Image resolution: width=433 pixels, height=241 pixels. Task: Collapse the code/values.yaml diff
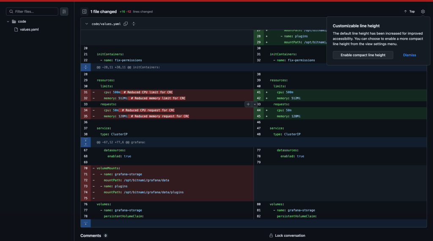click(87, 24)
